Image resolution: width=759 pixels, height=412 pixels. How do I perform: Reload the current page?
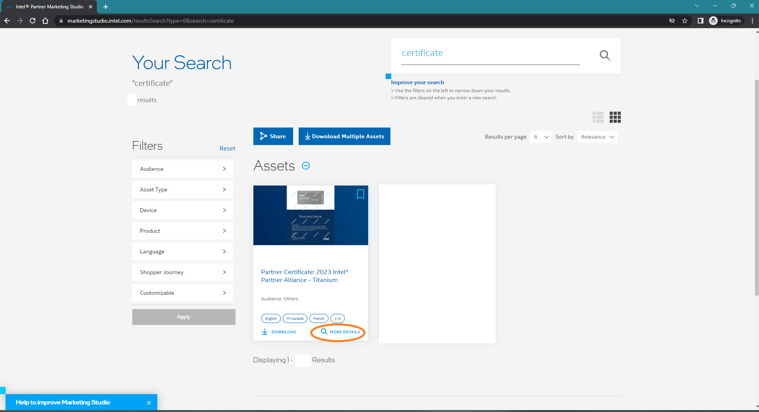pos(33,21)
